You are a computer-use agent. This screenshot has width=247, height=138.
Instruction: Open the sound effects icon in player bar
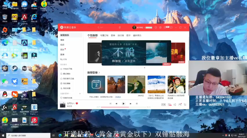tap(170, 105)
